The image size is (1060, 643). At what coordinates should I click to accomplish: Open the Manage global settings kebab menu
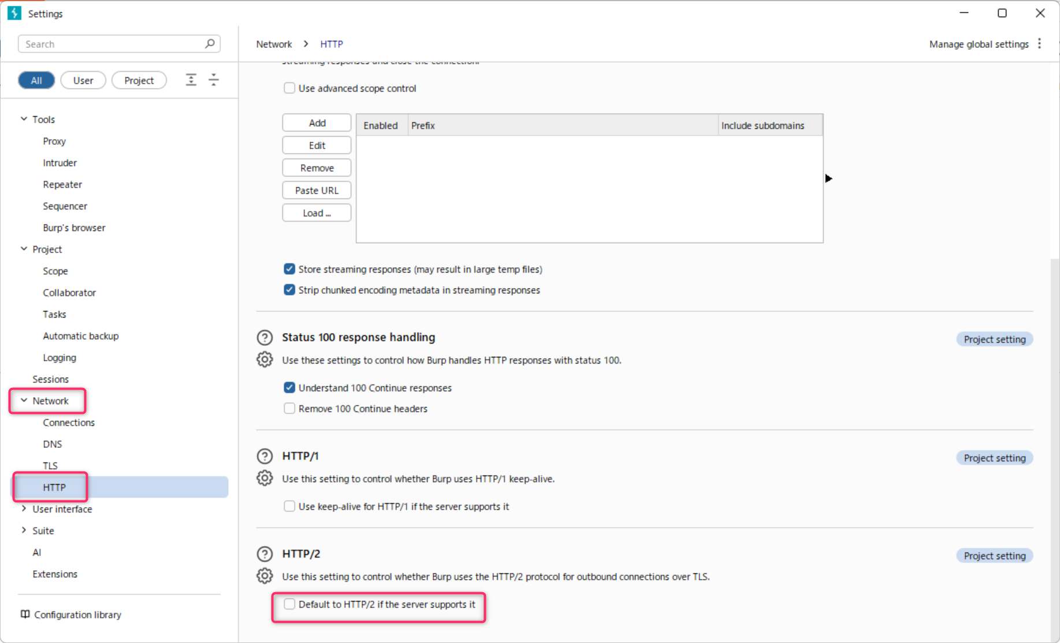point(1040,44)
